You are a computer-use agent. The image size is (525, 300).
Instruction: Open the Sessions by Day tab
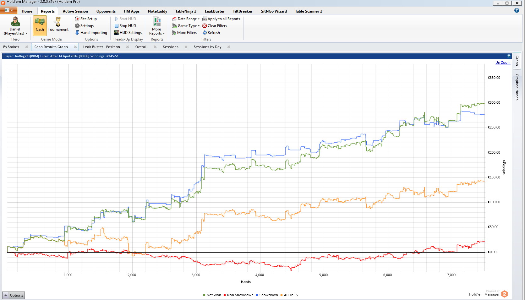pyautogui.click(x=207, y=47)
